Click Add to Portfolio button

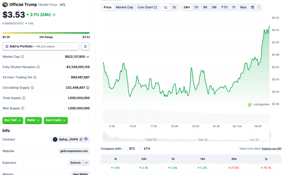[41, 46]
